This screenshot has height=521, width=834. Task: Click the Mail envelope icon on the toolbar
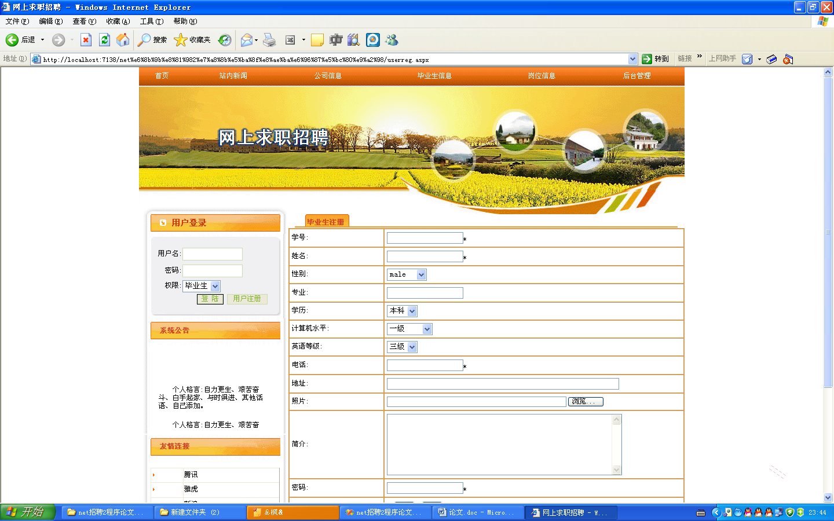246,39
